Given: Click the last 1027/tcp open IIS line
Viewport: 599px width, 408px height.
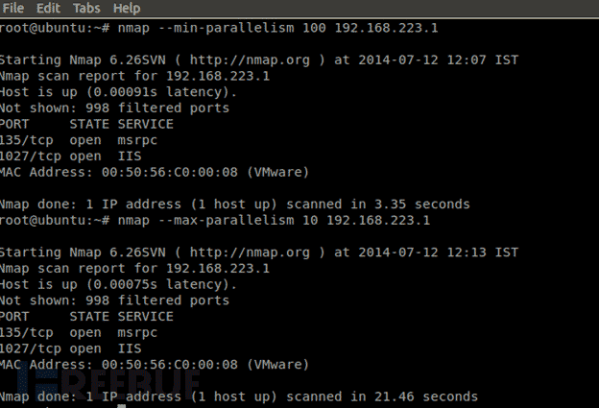Looking at the screenshot, I should point(63,348).
